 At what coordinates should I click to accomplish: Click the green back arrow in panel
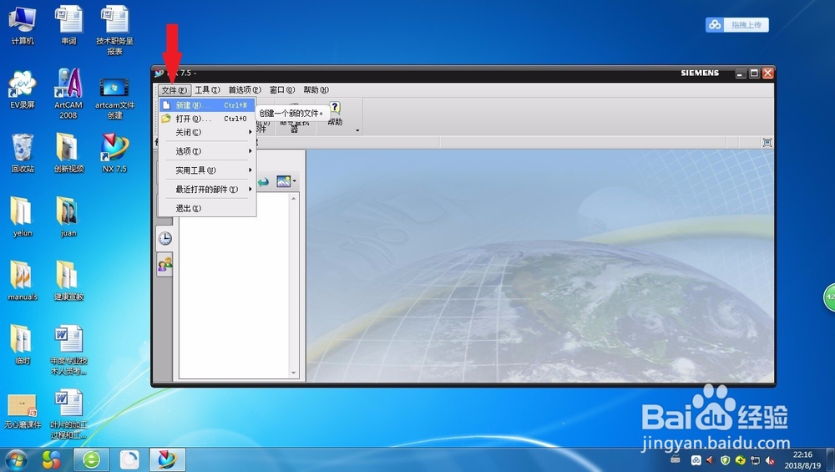point(263,182)
